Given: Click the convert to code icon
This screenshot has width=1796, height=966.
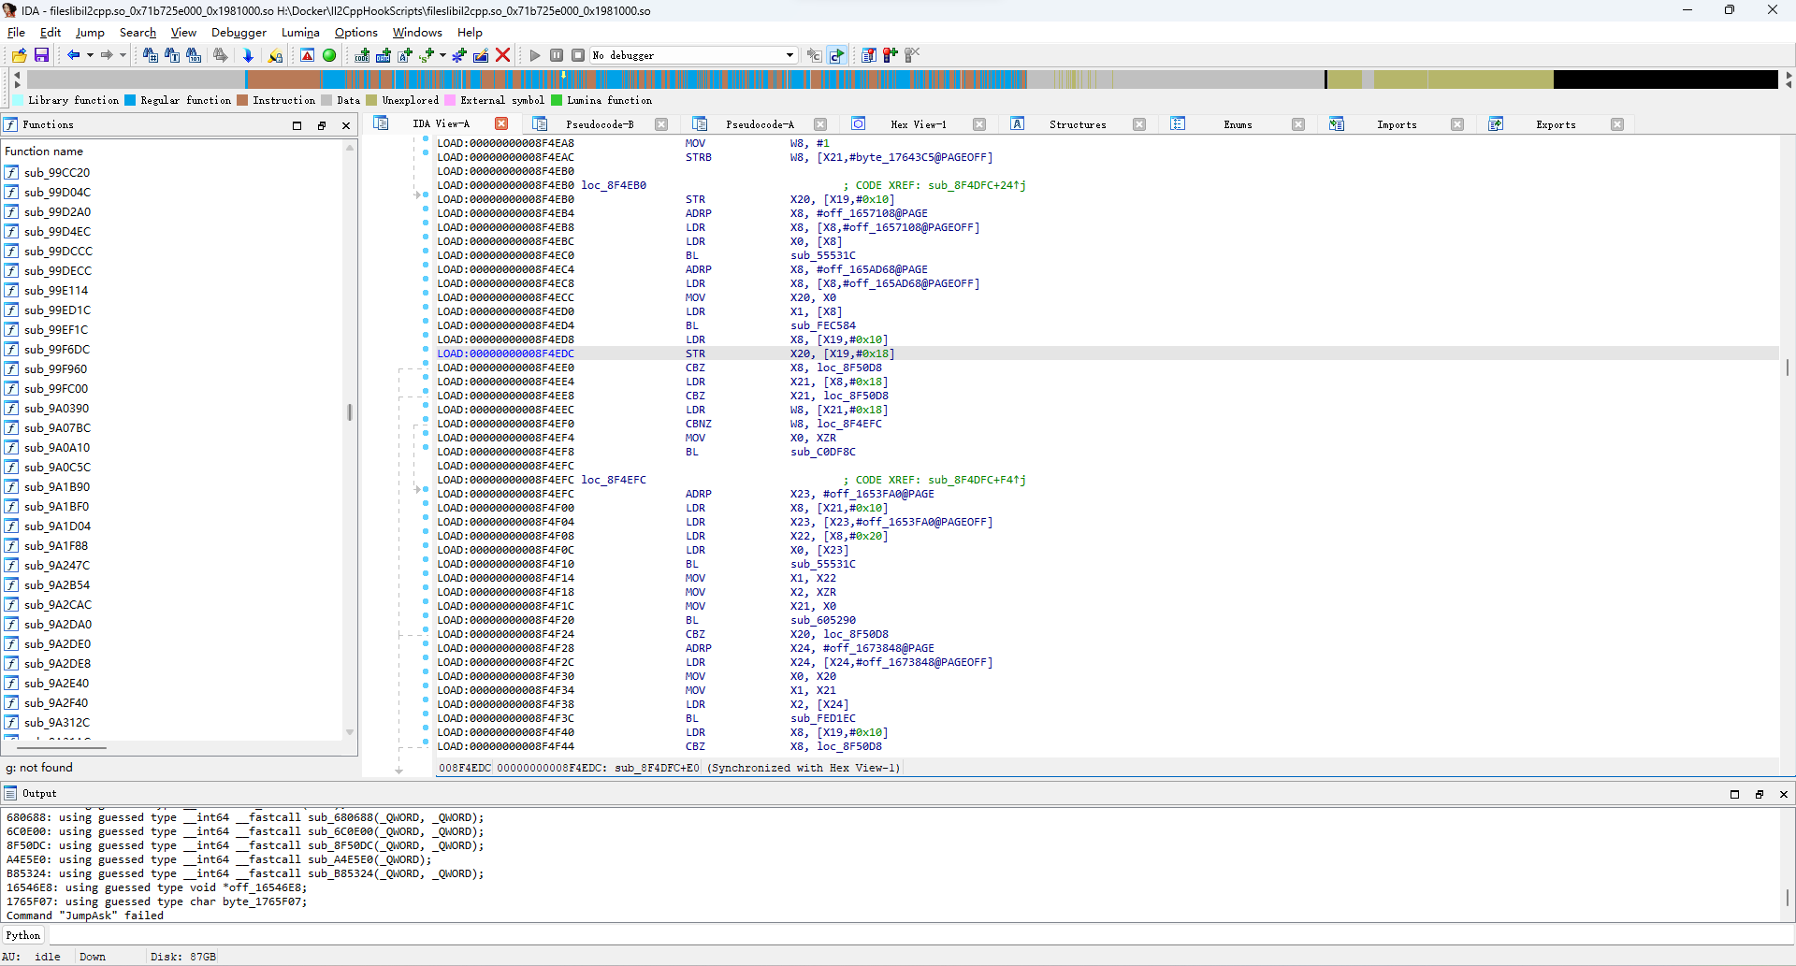Looking at the screenshot, I should 362,55.
